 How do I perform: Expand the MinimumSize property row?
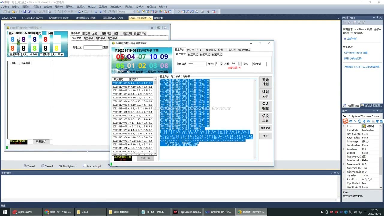coord(344,172)
